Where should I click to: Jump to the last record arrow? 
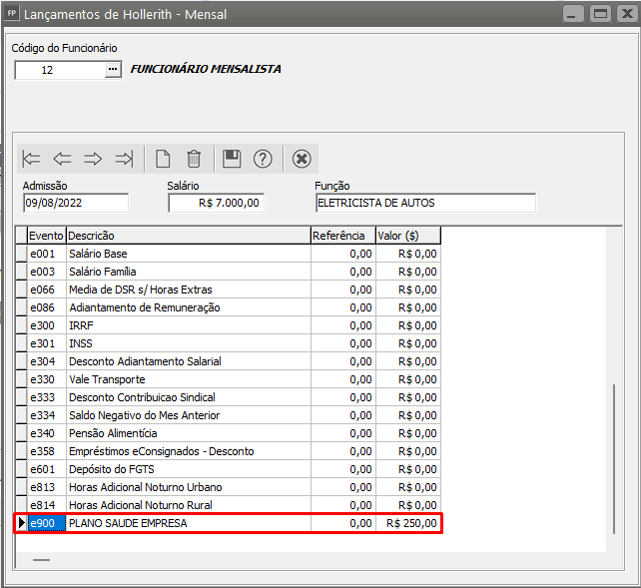coord(124,159)
